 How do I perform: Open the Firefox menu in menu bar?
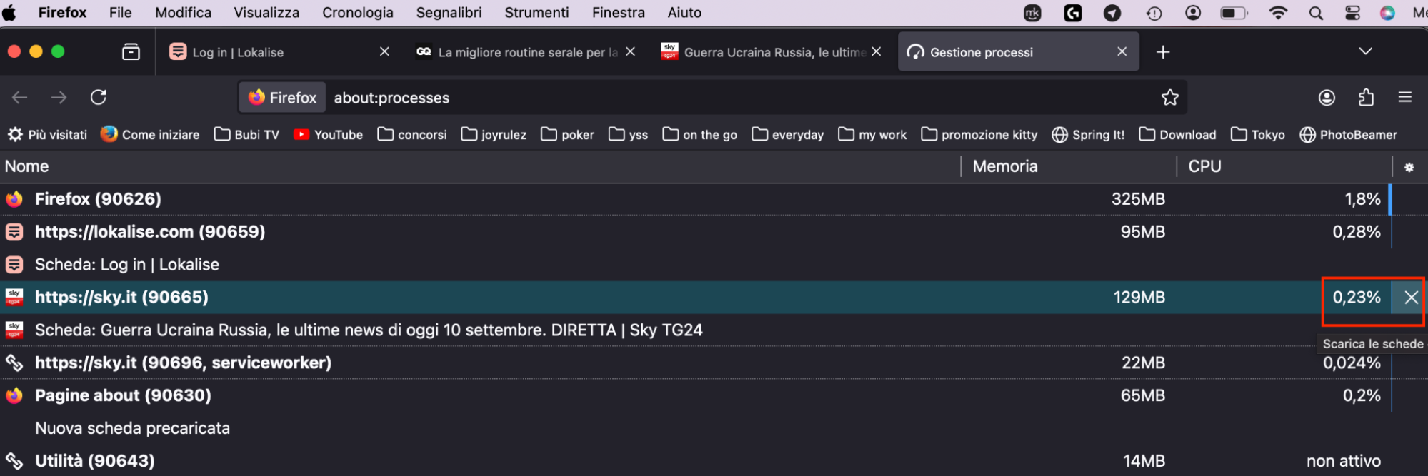62,12
